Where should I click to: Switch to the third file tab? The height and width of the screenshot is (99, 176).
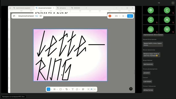[x=63, y=8]
